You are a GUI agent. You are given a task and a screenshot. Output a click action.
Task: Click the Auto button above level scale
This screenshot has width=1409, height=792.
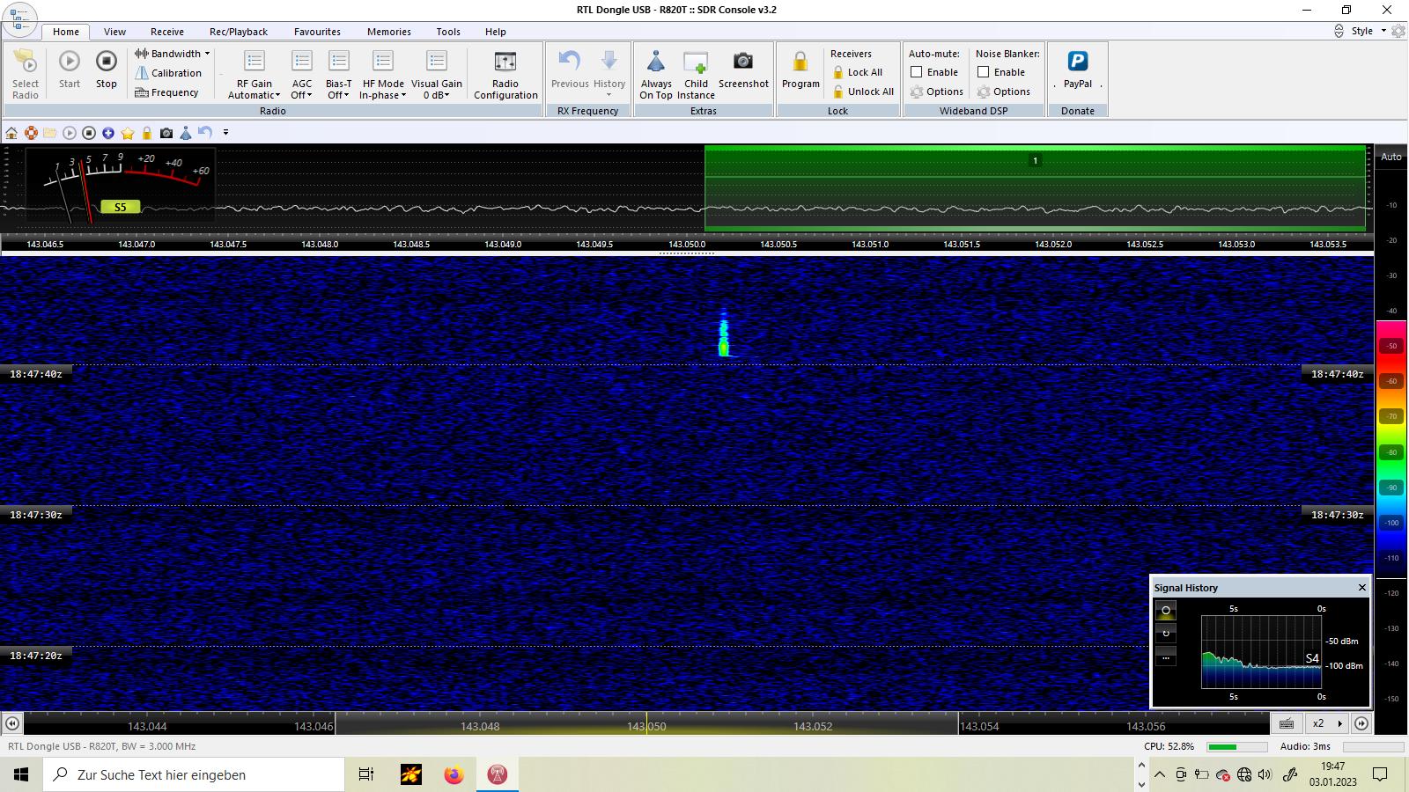tap(1391, 157)
